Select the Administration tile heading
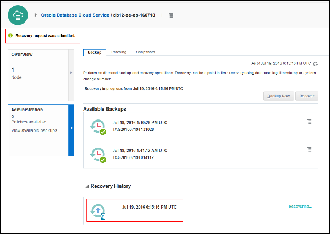 tap(27, 110)
